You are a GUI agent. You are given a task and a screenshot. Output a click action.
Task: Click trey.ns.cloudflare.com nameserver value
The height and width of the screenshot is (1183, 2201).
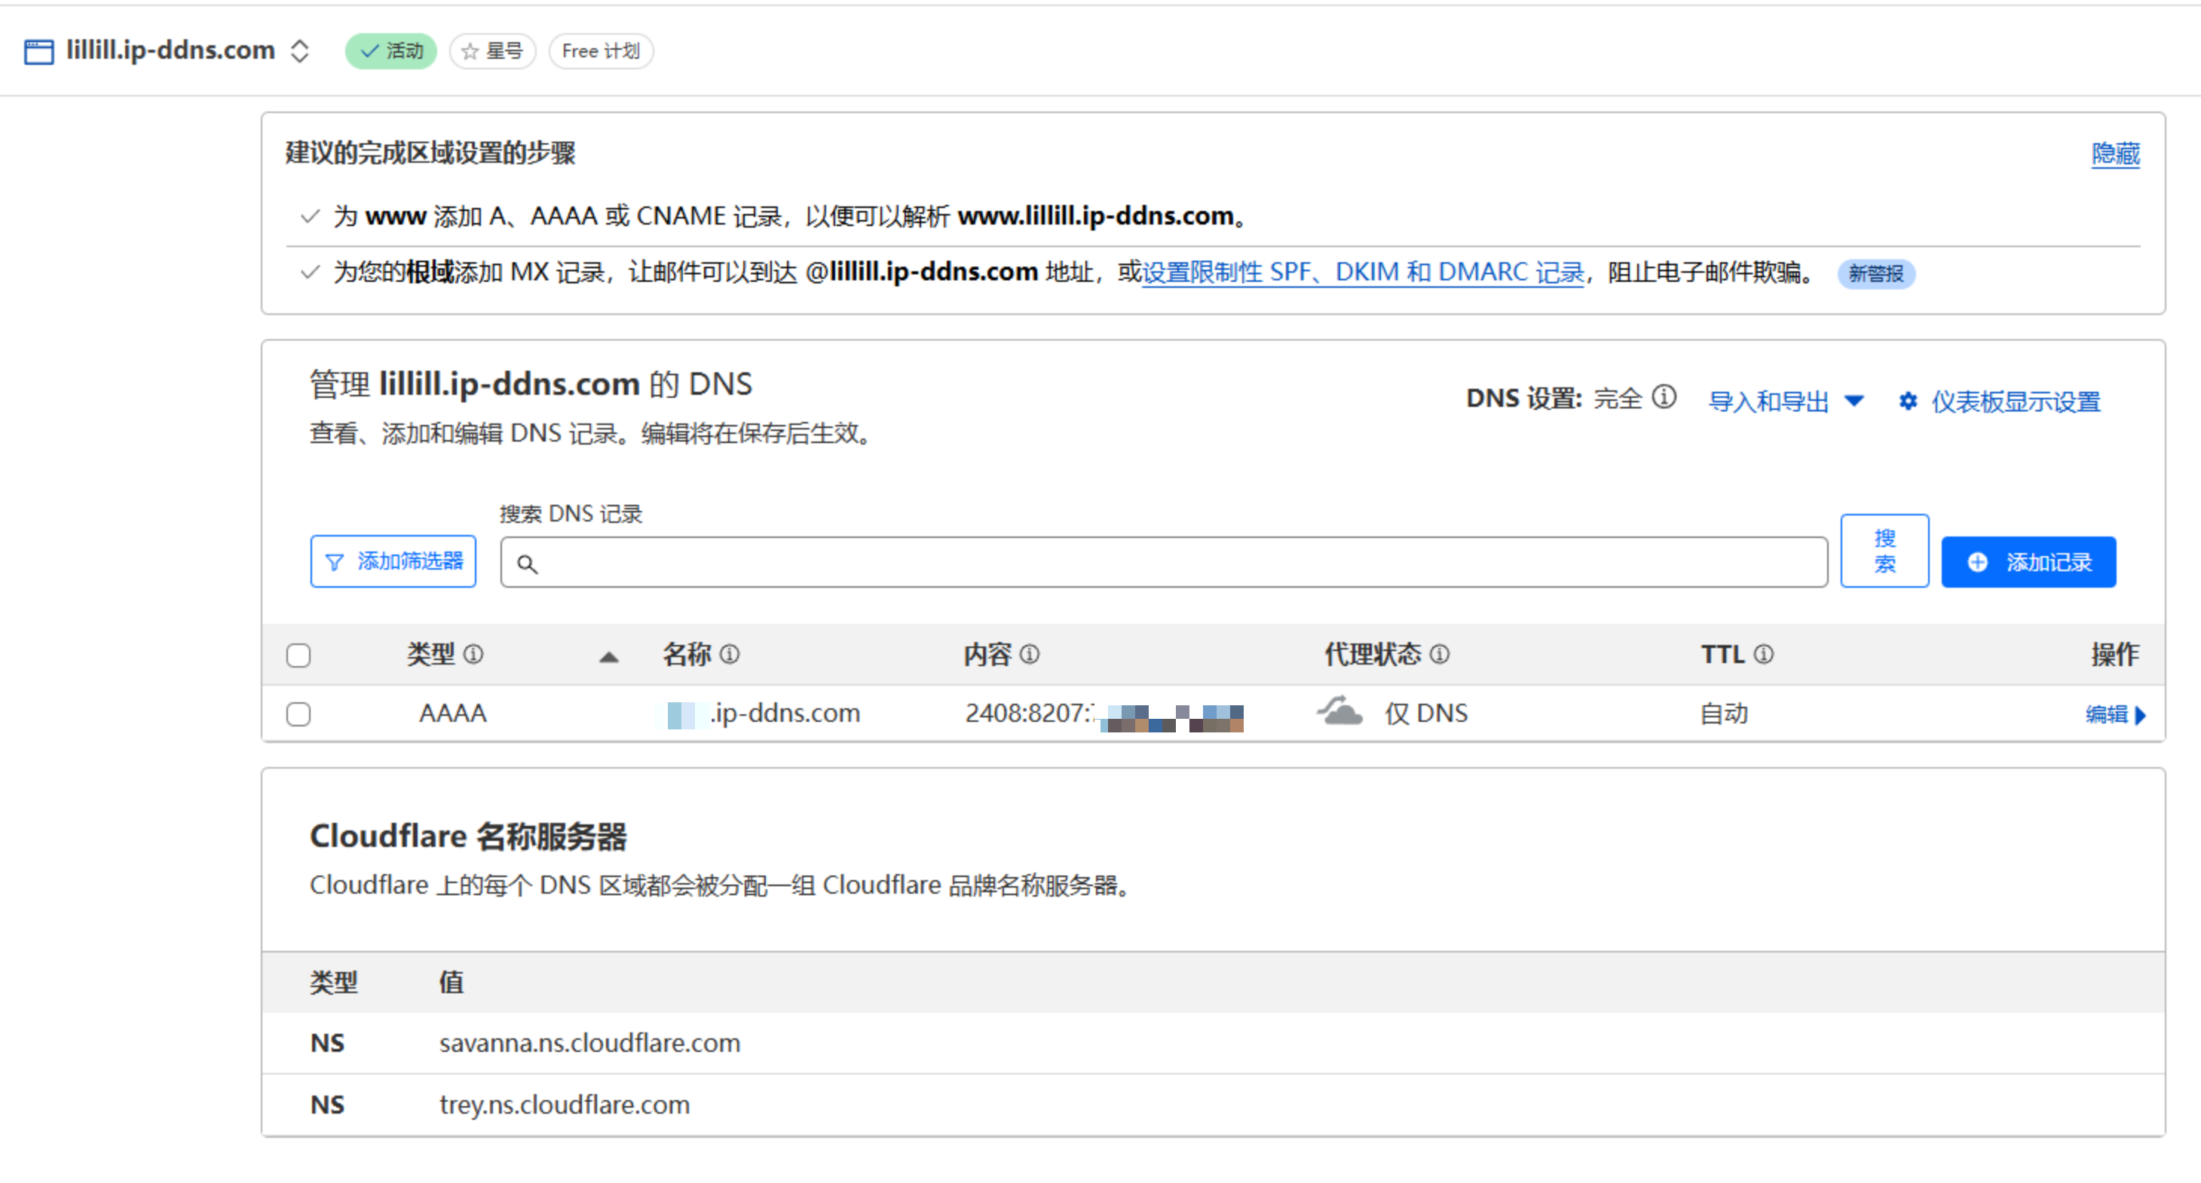pyautogui.click(x=565, y=1105)
